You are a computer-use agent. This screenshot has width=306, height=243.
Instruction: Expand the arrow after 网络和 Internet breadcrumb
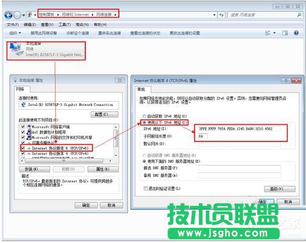93,15
